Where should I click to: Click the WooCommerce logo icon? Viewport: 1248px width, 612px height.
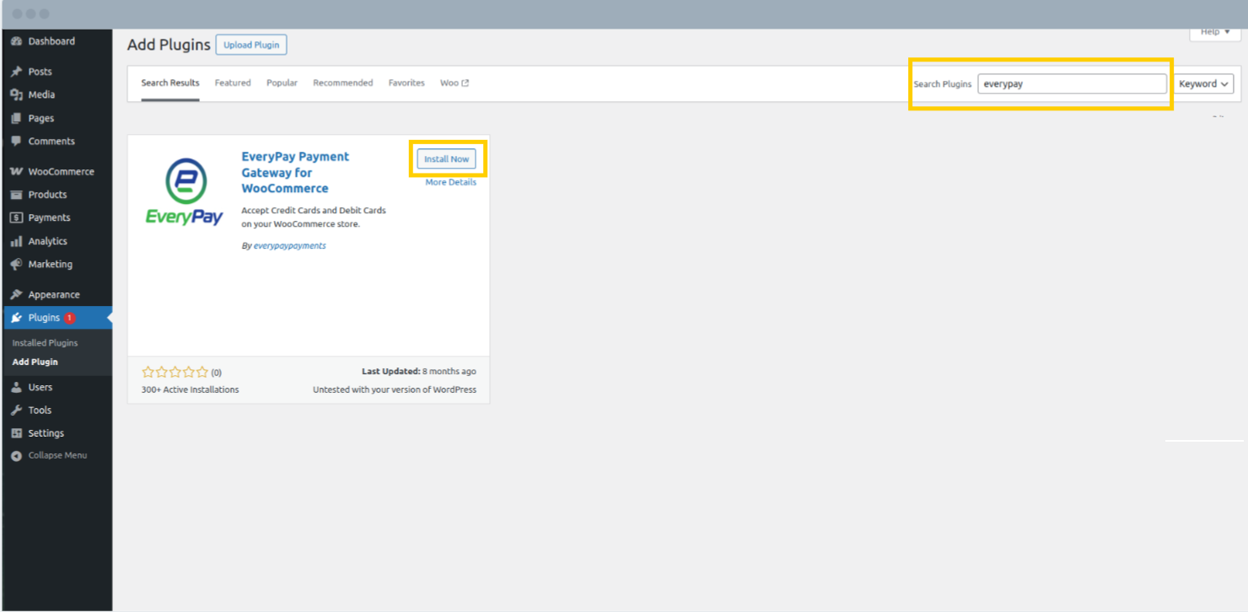click(x=16, y=172)
